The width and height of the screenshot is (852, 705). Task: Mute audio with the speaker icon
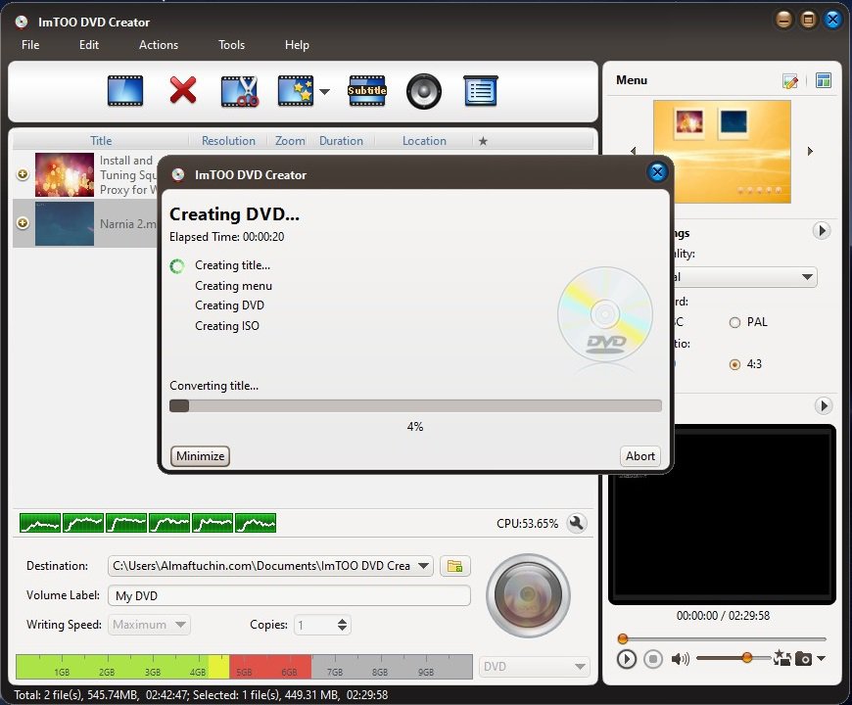[682, 659]
